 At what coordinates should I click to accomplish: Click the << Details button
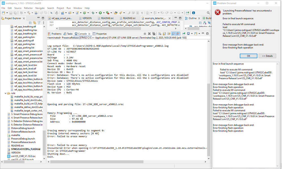coord(267,56)
